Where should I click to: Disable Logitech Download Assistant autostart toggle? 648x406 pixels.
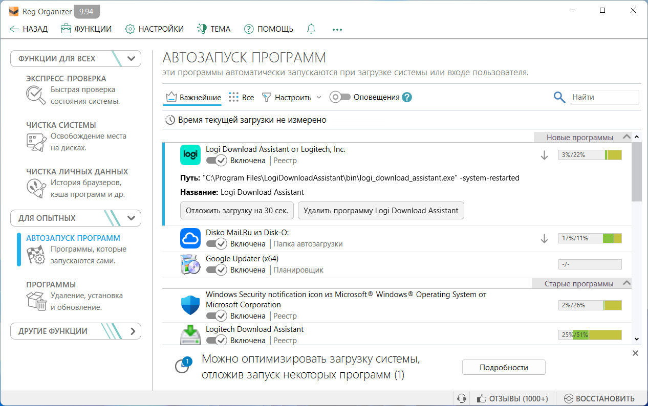(x=217, y=340)
